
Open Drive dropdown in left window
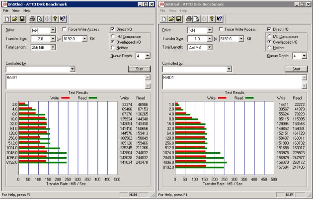point(53,30)
